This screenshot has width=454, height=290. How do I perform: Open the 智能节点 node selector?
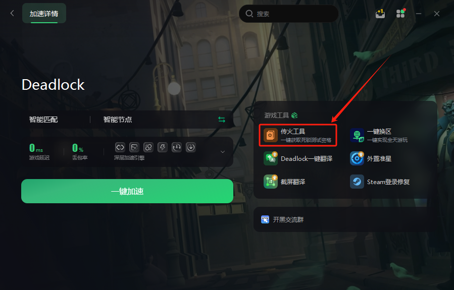pos(118,120)
